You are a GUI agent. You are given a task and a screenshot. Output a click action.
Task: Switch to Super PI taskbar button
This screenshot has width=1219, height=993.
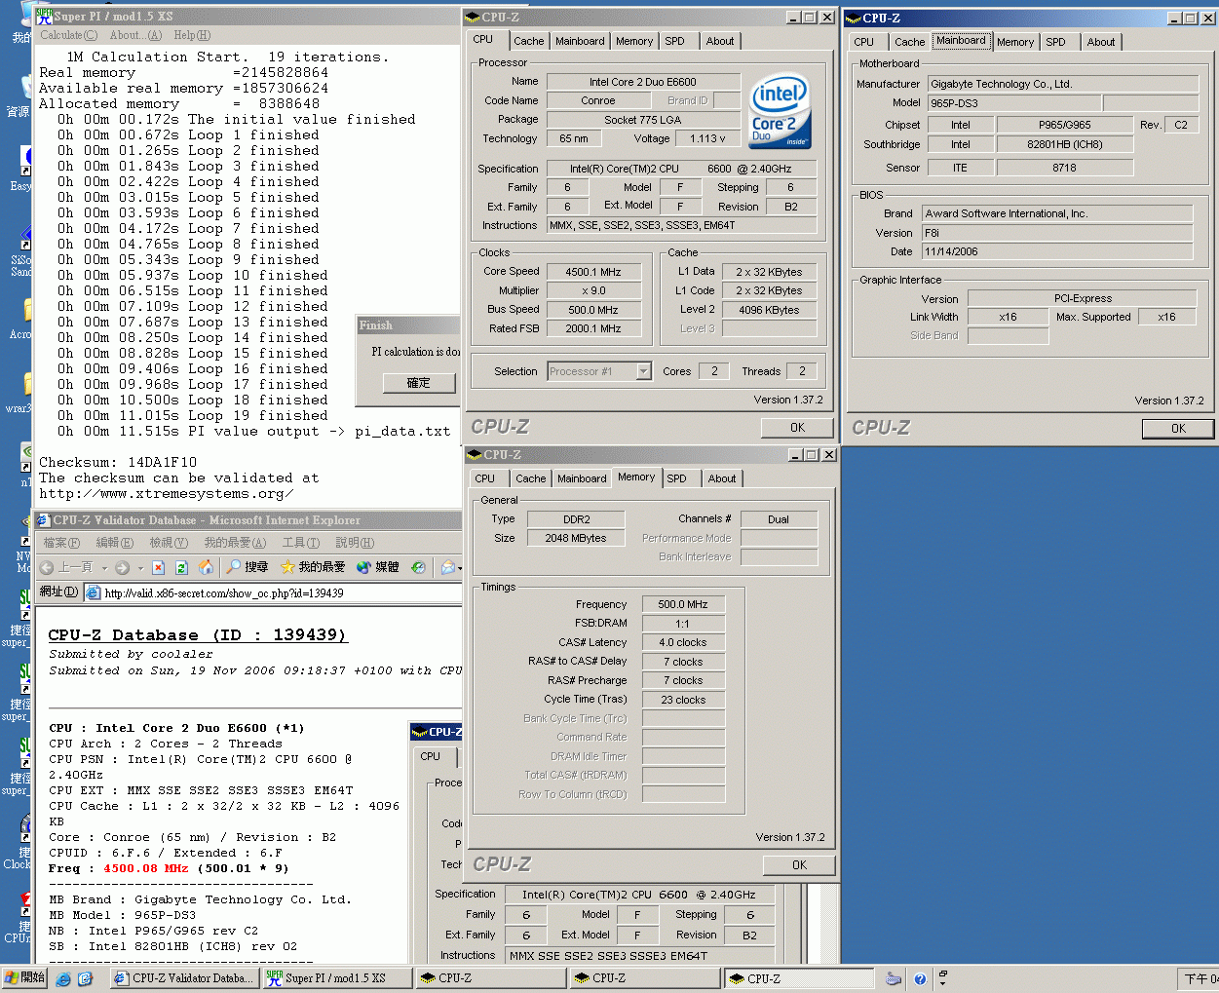click(337, 978)
